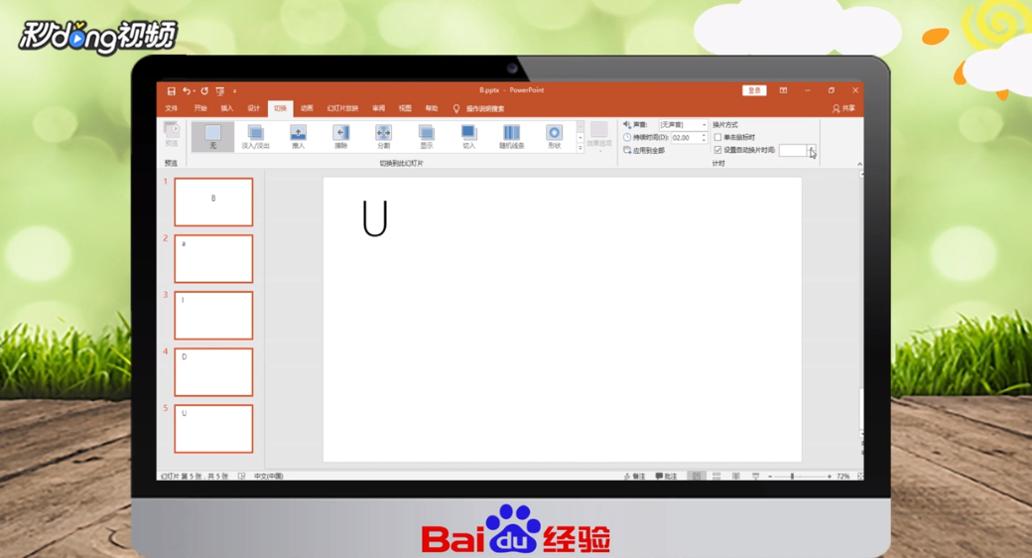Click the zoom out minus button
The width and height of the screenshot is (1032, 558).
click(x=769, y=476)
